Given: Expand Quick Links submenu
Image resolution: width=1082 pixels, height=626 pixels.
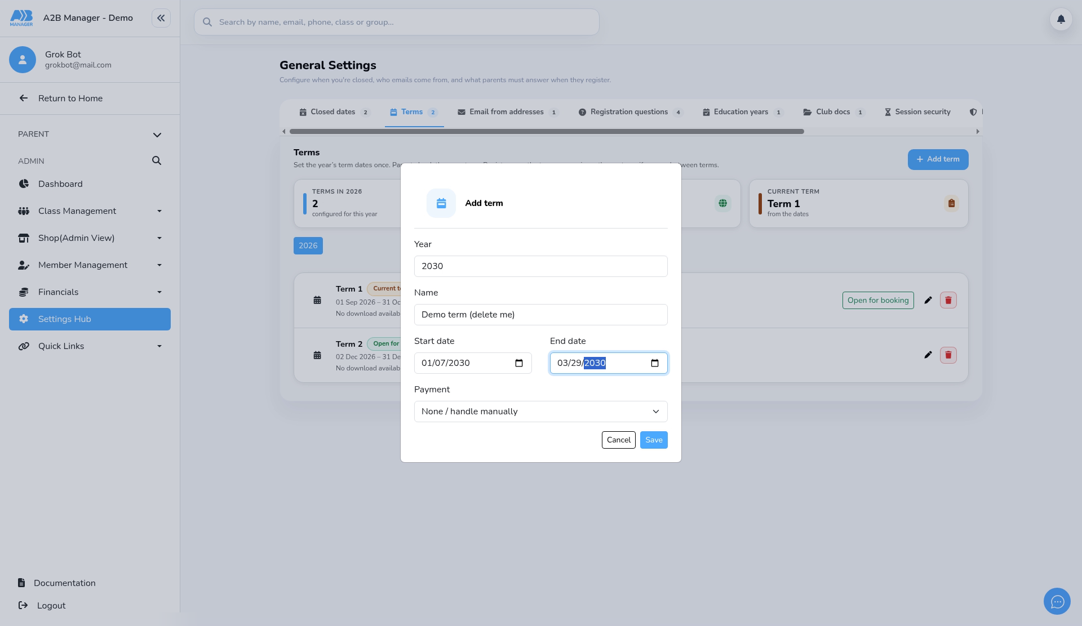Looking at the screenshot, I should (x=159, y=346).
